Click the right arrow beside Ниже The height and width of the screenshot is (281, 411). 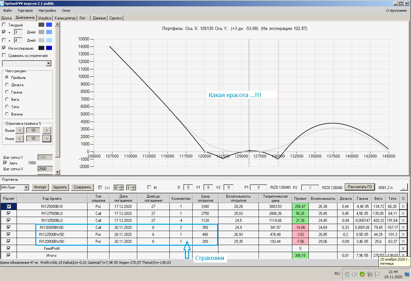pos(47,138)
